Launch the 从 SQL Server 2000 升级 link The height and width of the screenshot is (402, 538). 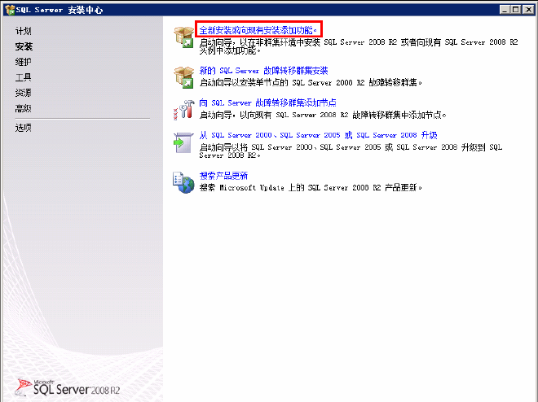coord(318,135)
